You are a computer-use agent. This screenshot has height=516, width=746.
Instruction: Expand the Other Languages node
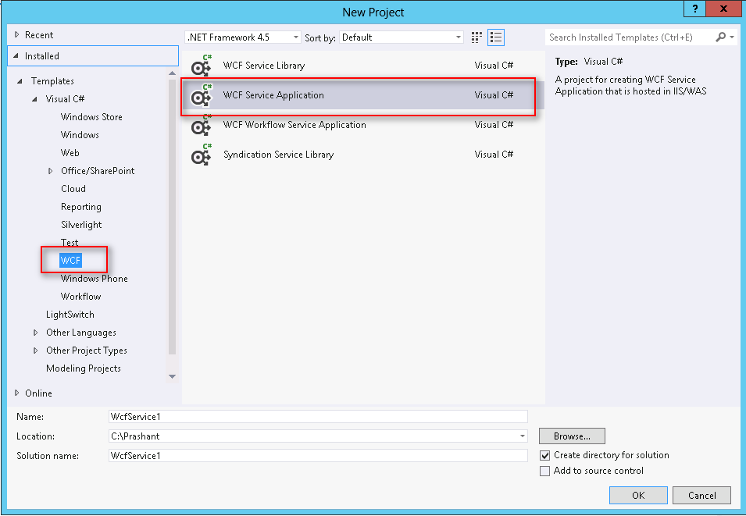coord(35,333)
